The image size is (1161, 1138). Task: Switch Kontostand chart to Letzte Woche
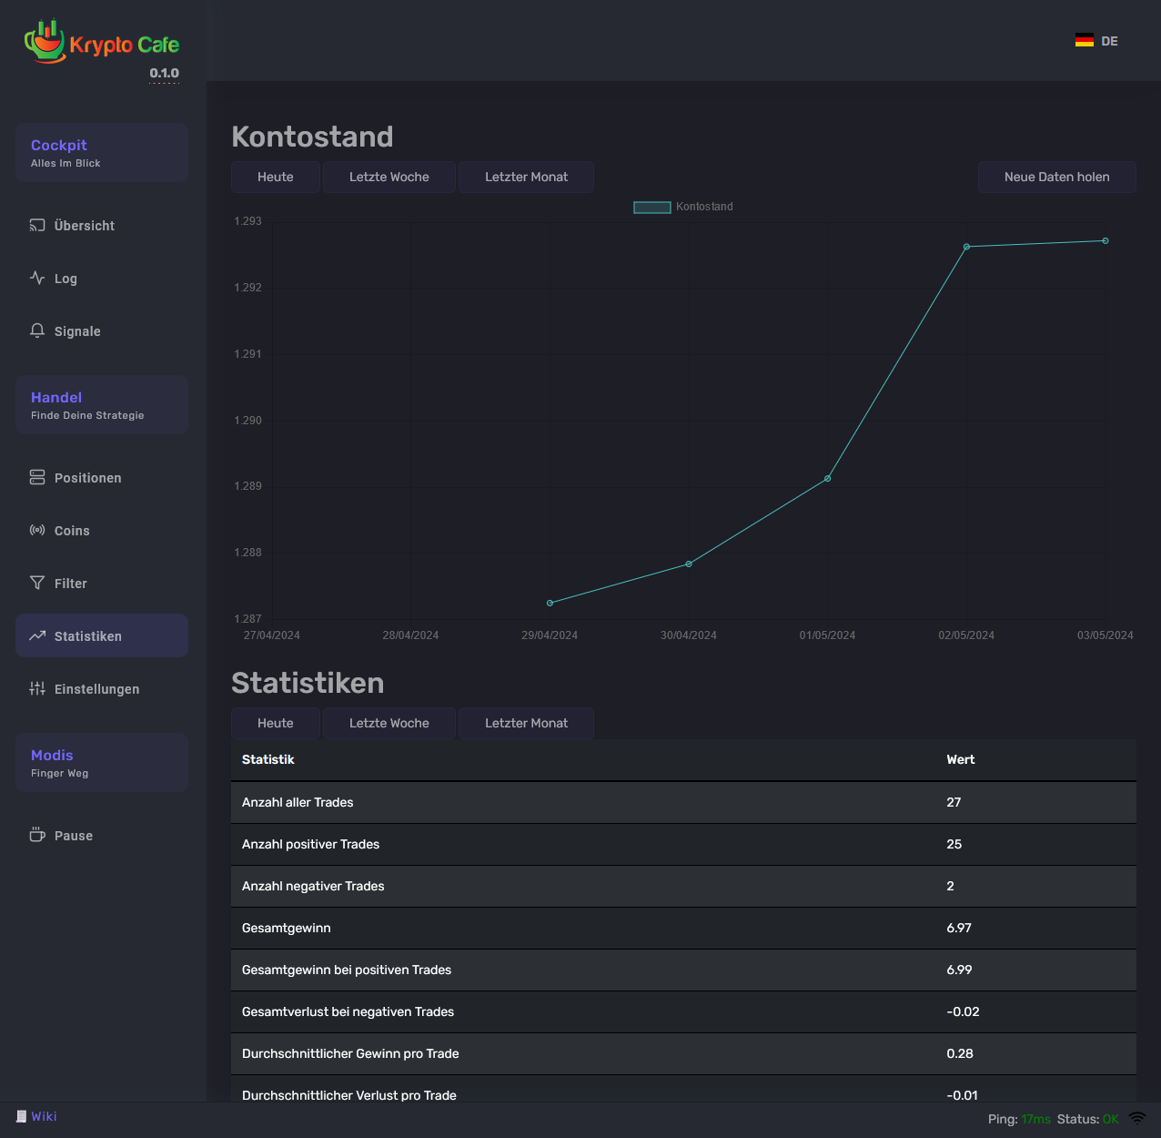pyautogui.click(x=389, y=178)
